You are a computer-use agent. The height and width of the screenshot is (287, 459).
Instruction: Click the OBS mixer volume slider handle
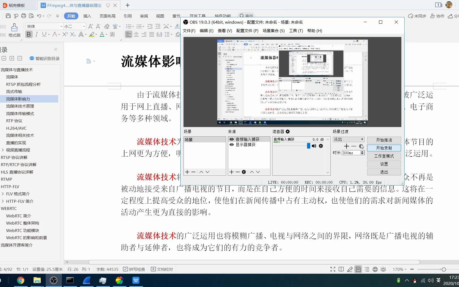[x=308, y=146]
